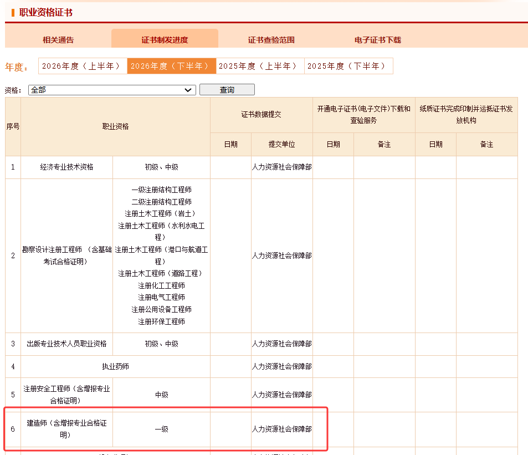528x455 pixels.
Task: Choose the 2025年度（上半年）option
Action: (260, 66)
